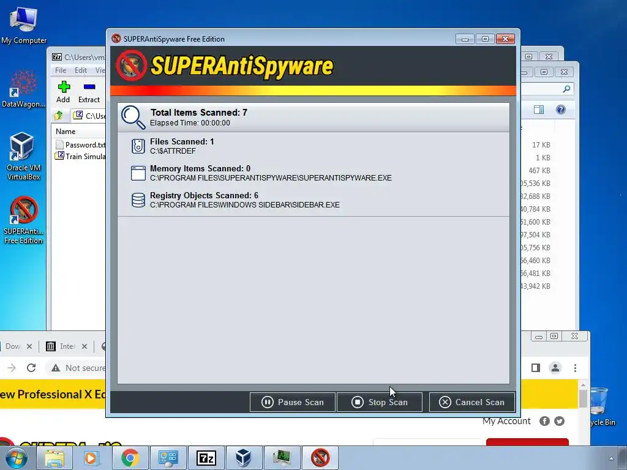Select the Recycle Bin desktop icon
Image resolution: width=627 pixels, height=470 pixels.
[x=601, y=406]
